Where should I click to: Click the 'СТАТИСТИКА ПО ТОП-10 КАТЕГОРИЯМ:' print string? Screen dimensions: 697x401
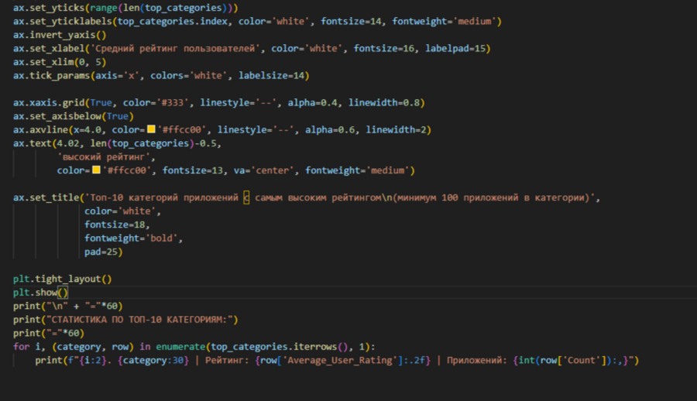142,319
